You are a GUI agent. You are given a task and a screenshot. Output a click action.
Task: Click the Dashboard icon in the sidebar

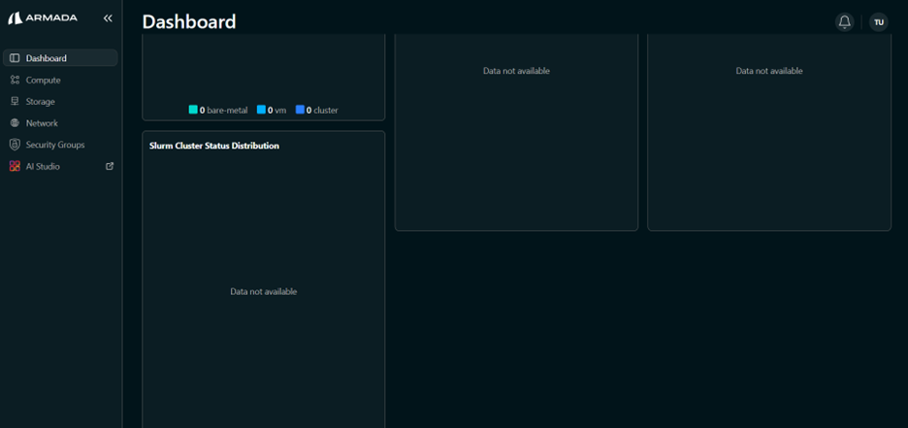click(x=16, y=58)
